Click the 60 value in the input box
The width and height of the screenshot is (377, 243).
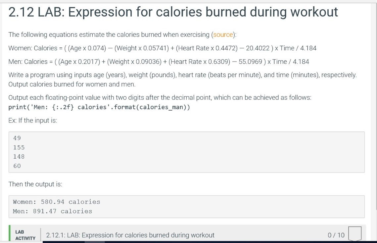pos(18,166)
